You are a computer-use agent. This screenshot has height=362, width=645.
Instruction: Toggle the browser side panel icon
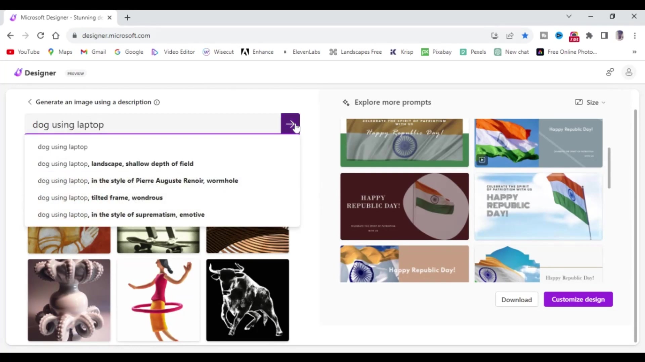pyautogui.click(x=604, y=36)
